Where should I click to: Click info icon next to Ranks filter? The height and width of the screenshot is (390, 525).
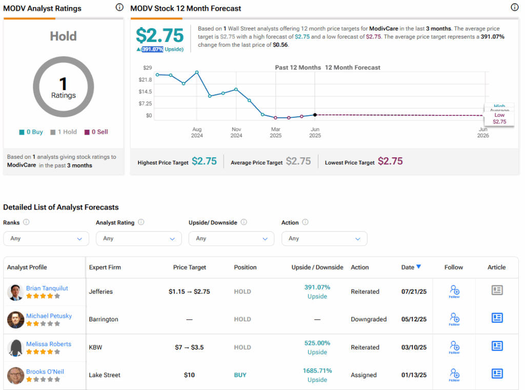pos(26,222)
